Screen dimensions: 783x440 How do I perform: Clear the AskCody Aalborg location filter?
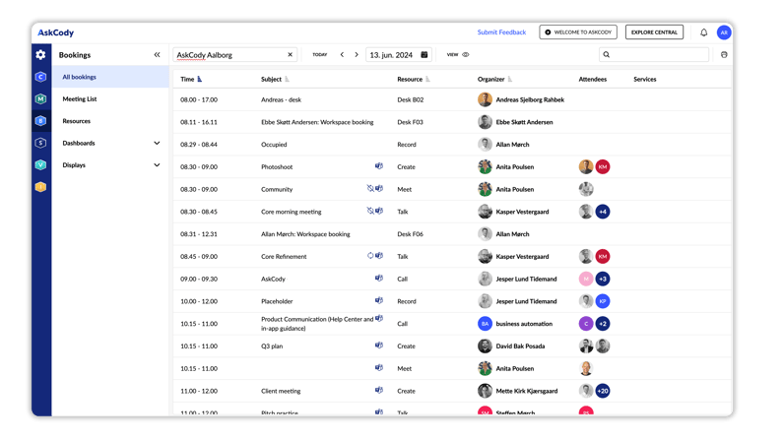(x=291, y=55)
